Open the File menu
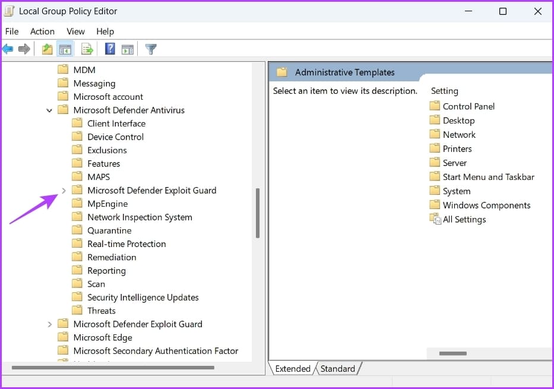The height and width of the screenshot is (389, 554). tap(12, 31)
